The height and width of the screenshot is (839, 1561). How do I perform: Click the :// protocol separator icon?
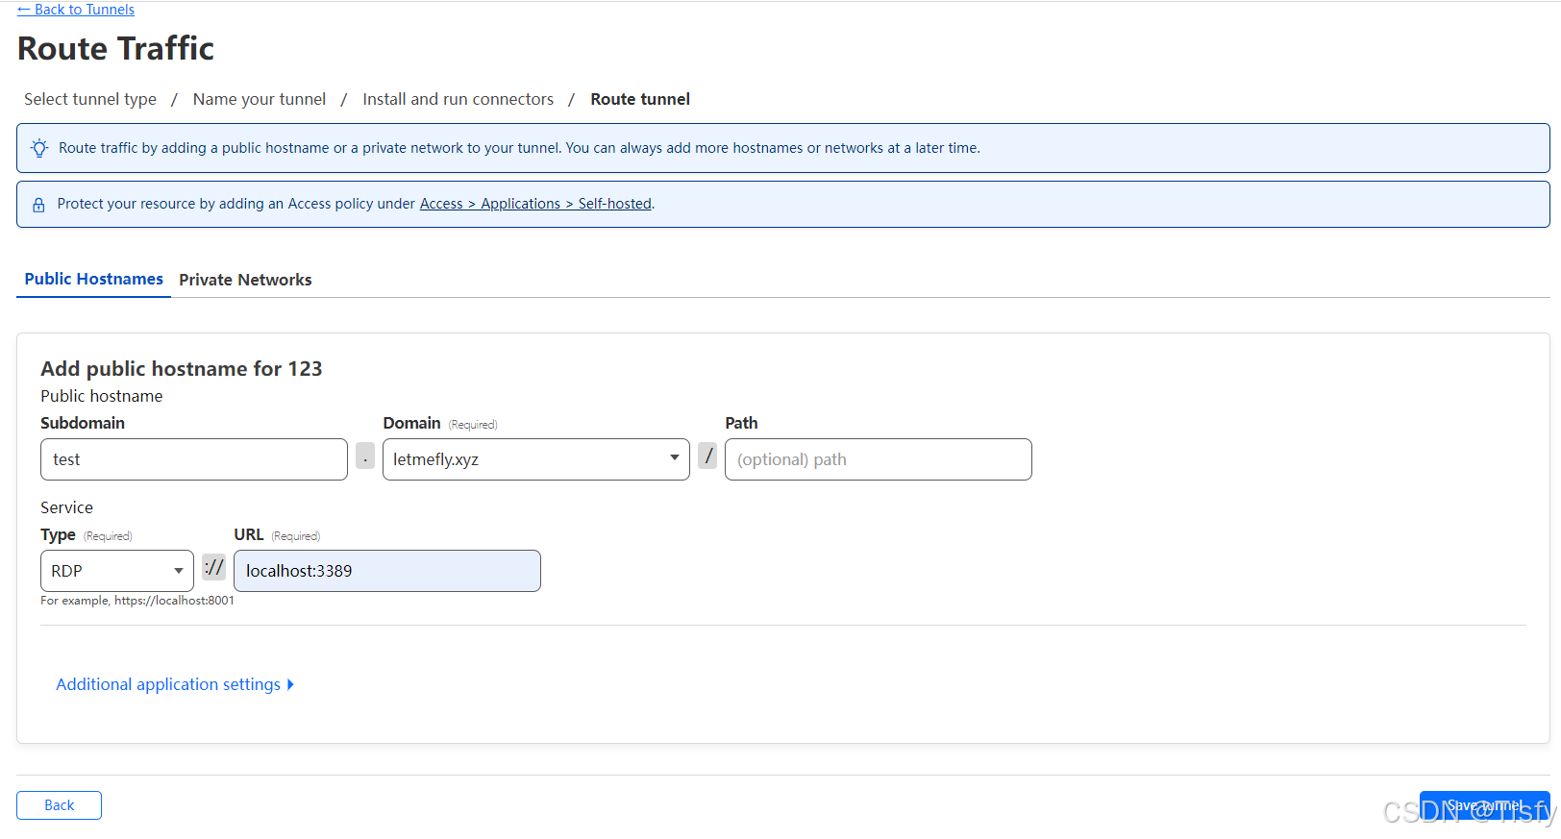pos(213,567)
